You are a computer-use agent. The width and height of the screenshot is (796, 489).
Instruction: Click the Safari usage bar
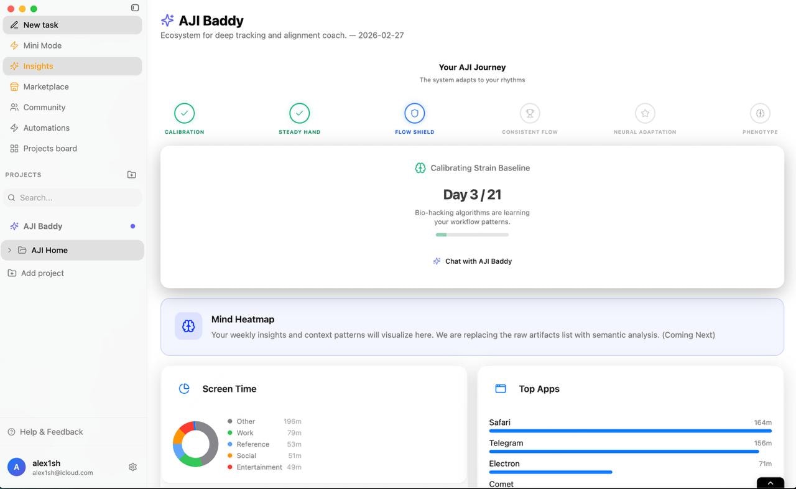[630, 431]
